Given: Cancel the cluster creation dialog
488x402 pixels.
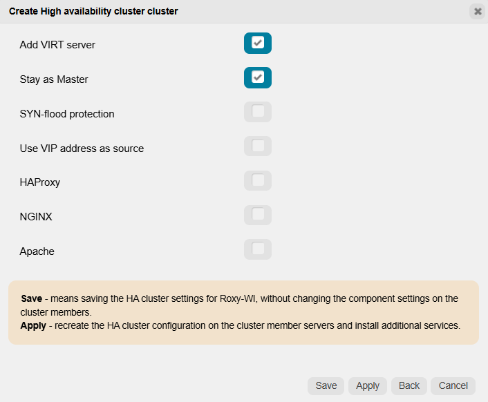Looking at the screenshot, I should pos(453,385).
